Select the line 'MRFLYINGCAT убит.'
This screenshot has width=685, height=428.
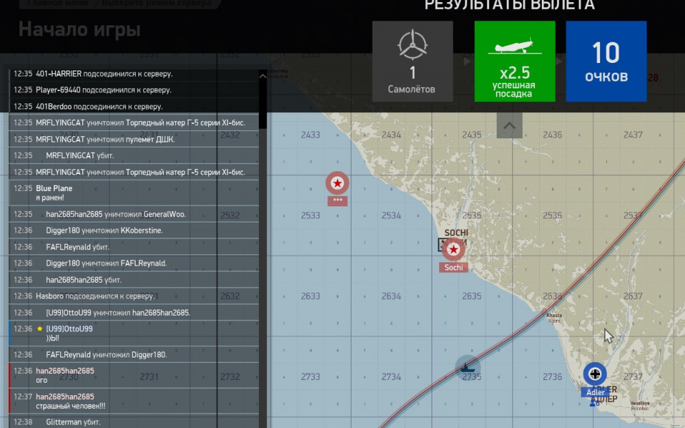134,155
